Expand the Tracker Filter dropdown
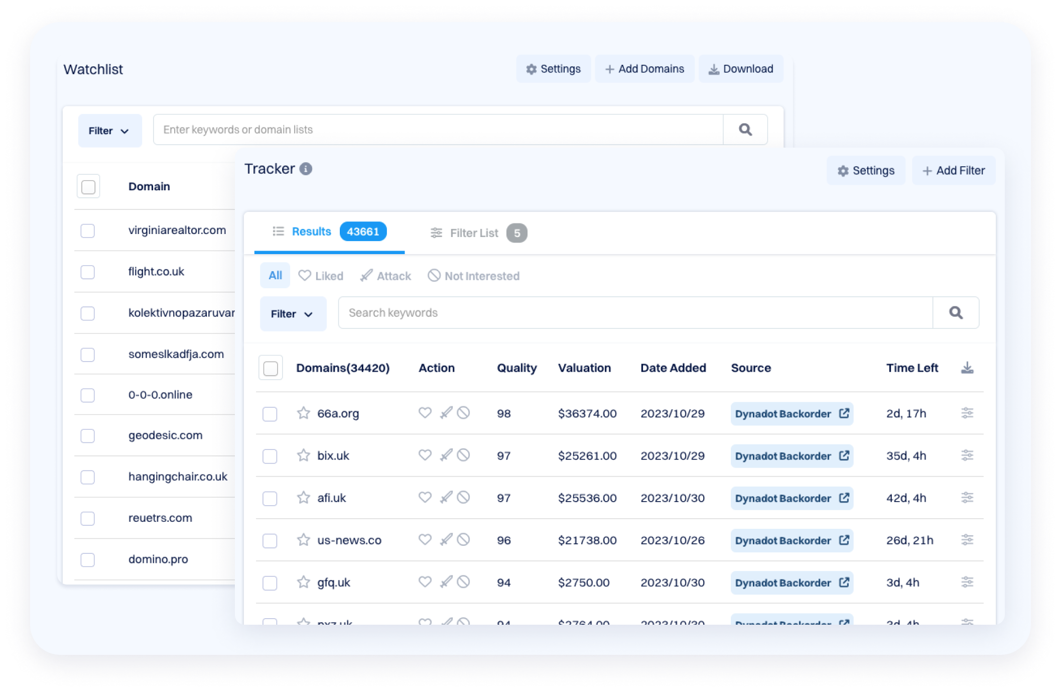Screen dimensions: 1061x693 (x=293, y=314)
